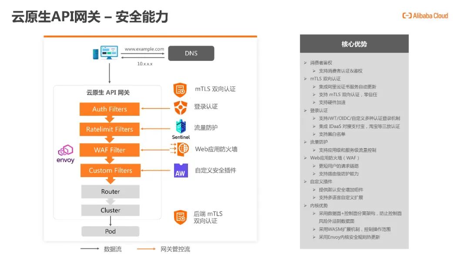Viewport: 470px width, 264px height.
Task: Click the 'mTLS 双向认证' diagram label
Action: (x=215, y=89)
